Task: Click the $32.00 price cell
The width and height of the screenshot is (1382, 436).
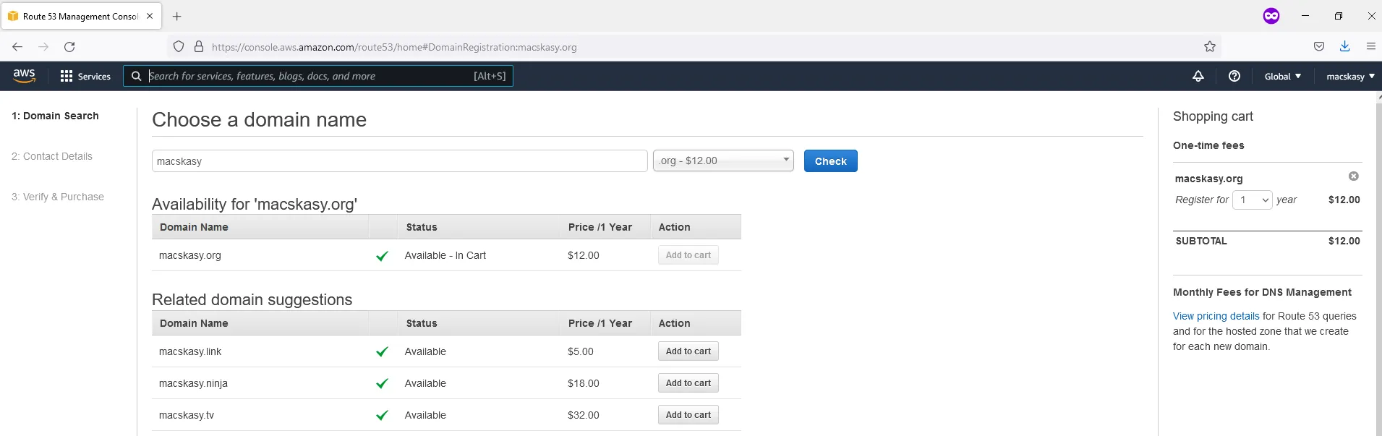Action: click(x=584, y=415)
